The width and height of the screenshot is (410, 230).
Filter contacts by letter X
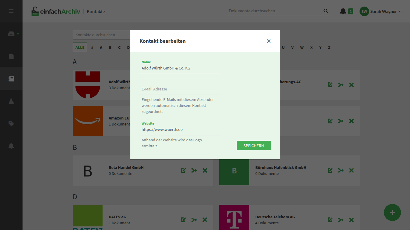tap(311, 48)
